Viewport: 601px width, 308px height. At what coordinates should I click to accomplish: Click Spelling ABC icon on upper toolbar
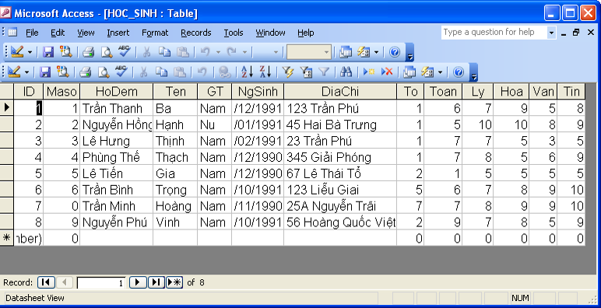click(x=125, y=51)
